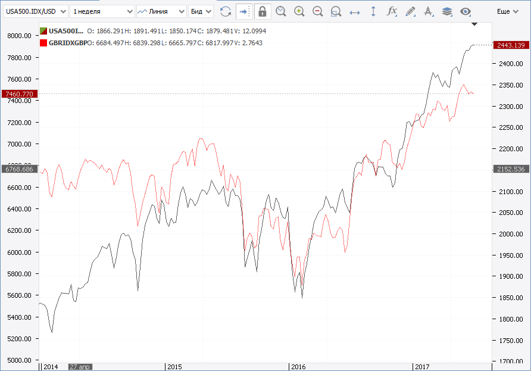This screenshot has width=531, height=371.
Task: Click the horizontal double-arrow scale icon
Action: point(355,11)
